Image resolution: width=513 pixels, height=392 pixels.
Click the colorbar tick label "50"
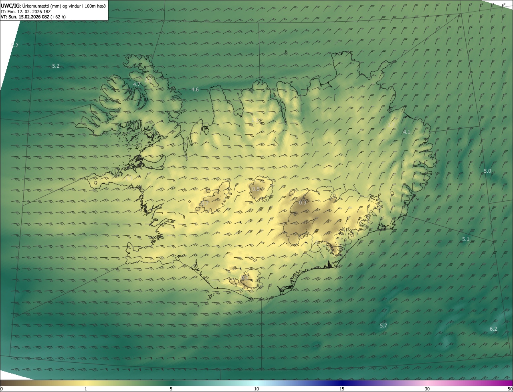coord(510,389)
